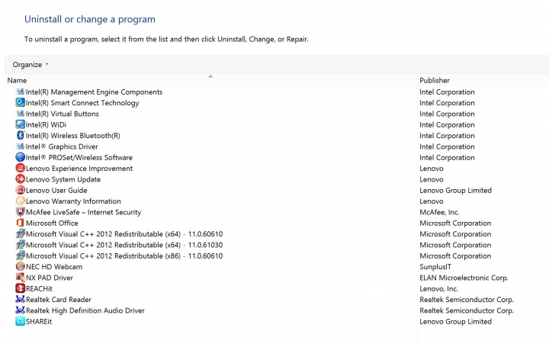Click the McAfee, Inc. publisher cell

[439, 212]
